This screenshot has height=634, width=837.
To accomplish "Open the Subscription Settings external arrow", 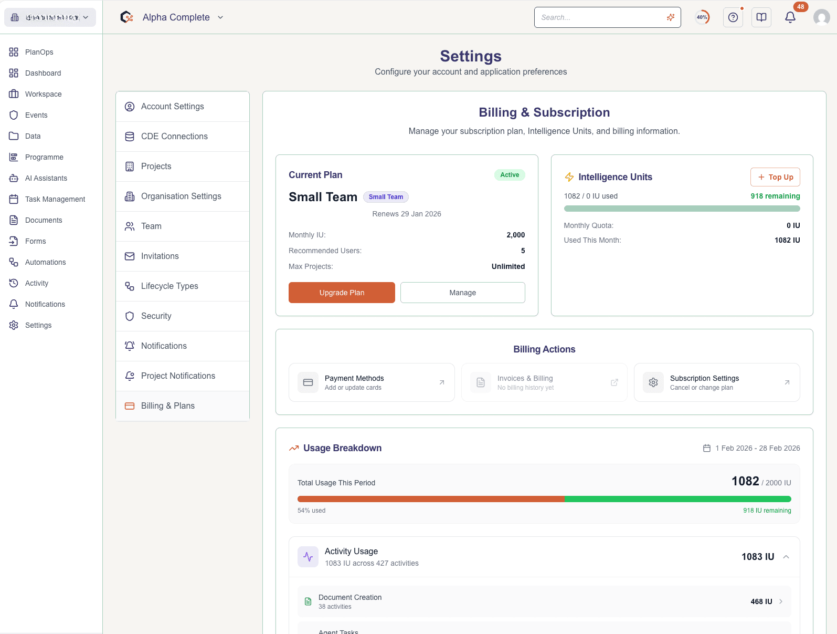I will [787, 382].
